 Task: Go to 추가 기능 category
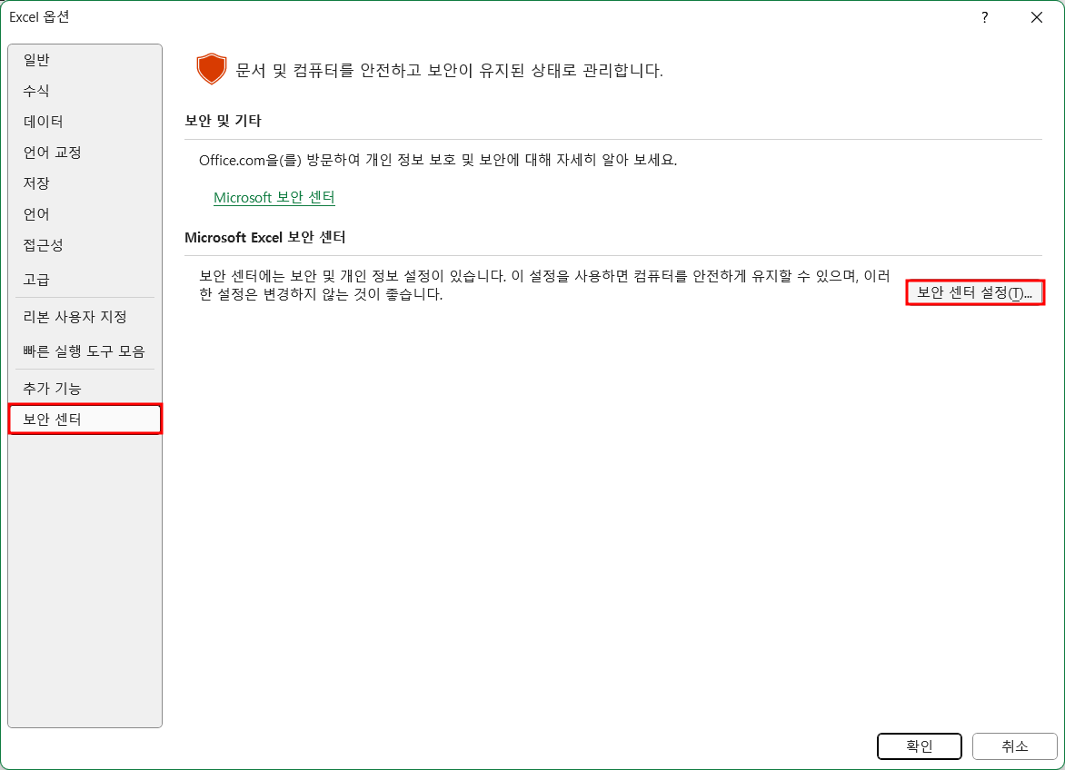pyautogui.click(x=85, y=388)
